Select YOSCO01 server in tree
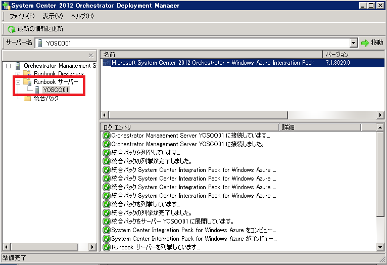 (x=56, y=90)
